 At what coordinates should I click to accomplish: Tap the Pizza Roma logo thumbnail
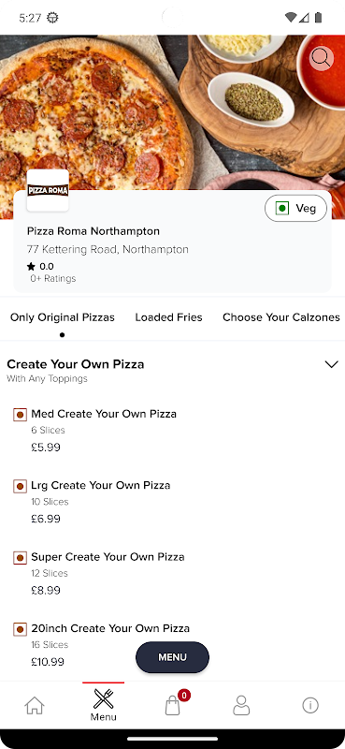pyautogui.click(x=48, y=190)
